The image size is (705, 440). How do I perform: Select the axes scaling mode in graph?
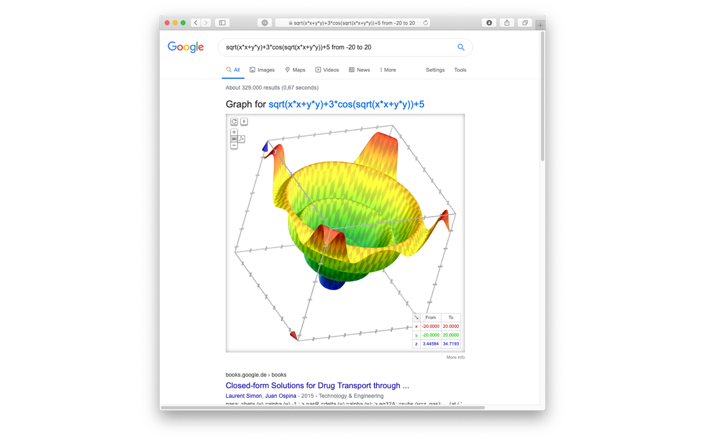241,139
